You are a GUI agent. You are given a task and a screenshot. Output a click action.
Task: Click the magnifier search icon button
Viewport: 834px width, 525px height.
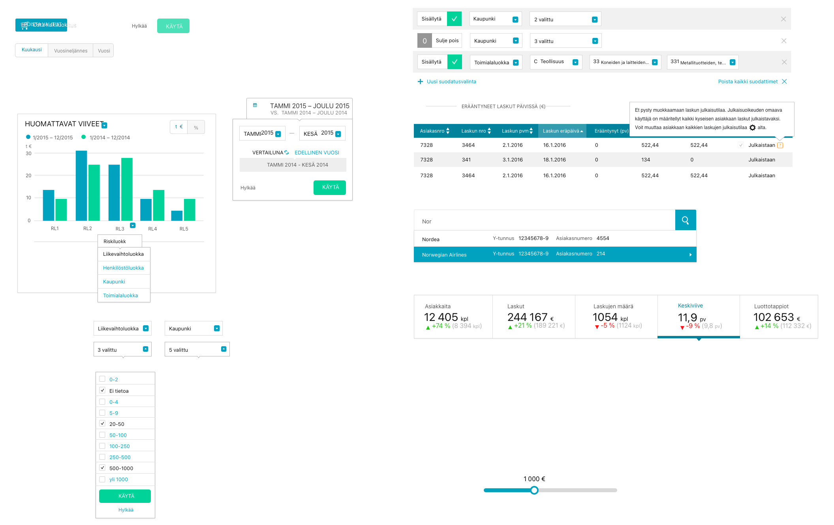point(685,220)
